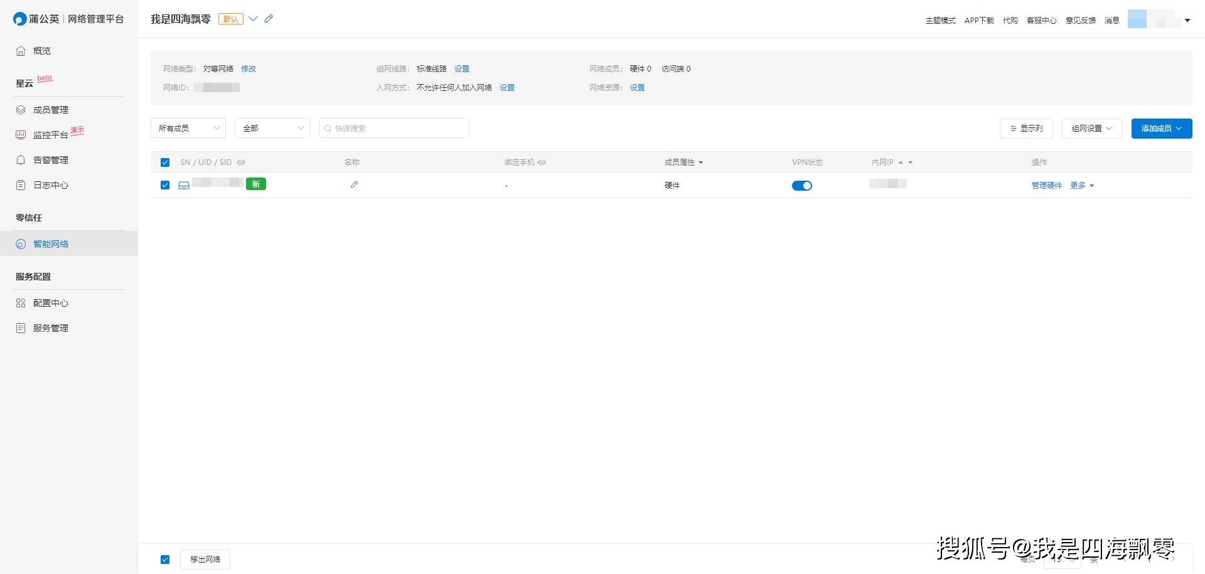Click the eye icon next to 绑定手机
1205x574 pixels.
coord(542,162)
